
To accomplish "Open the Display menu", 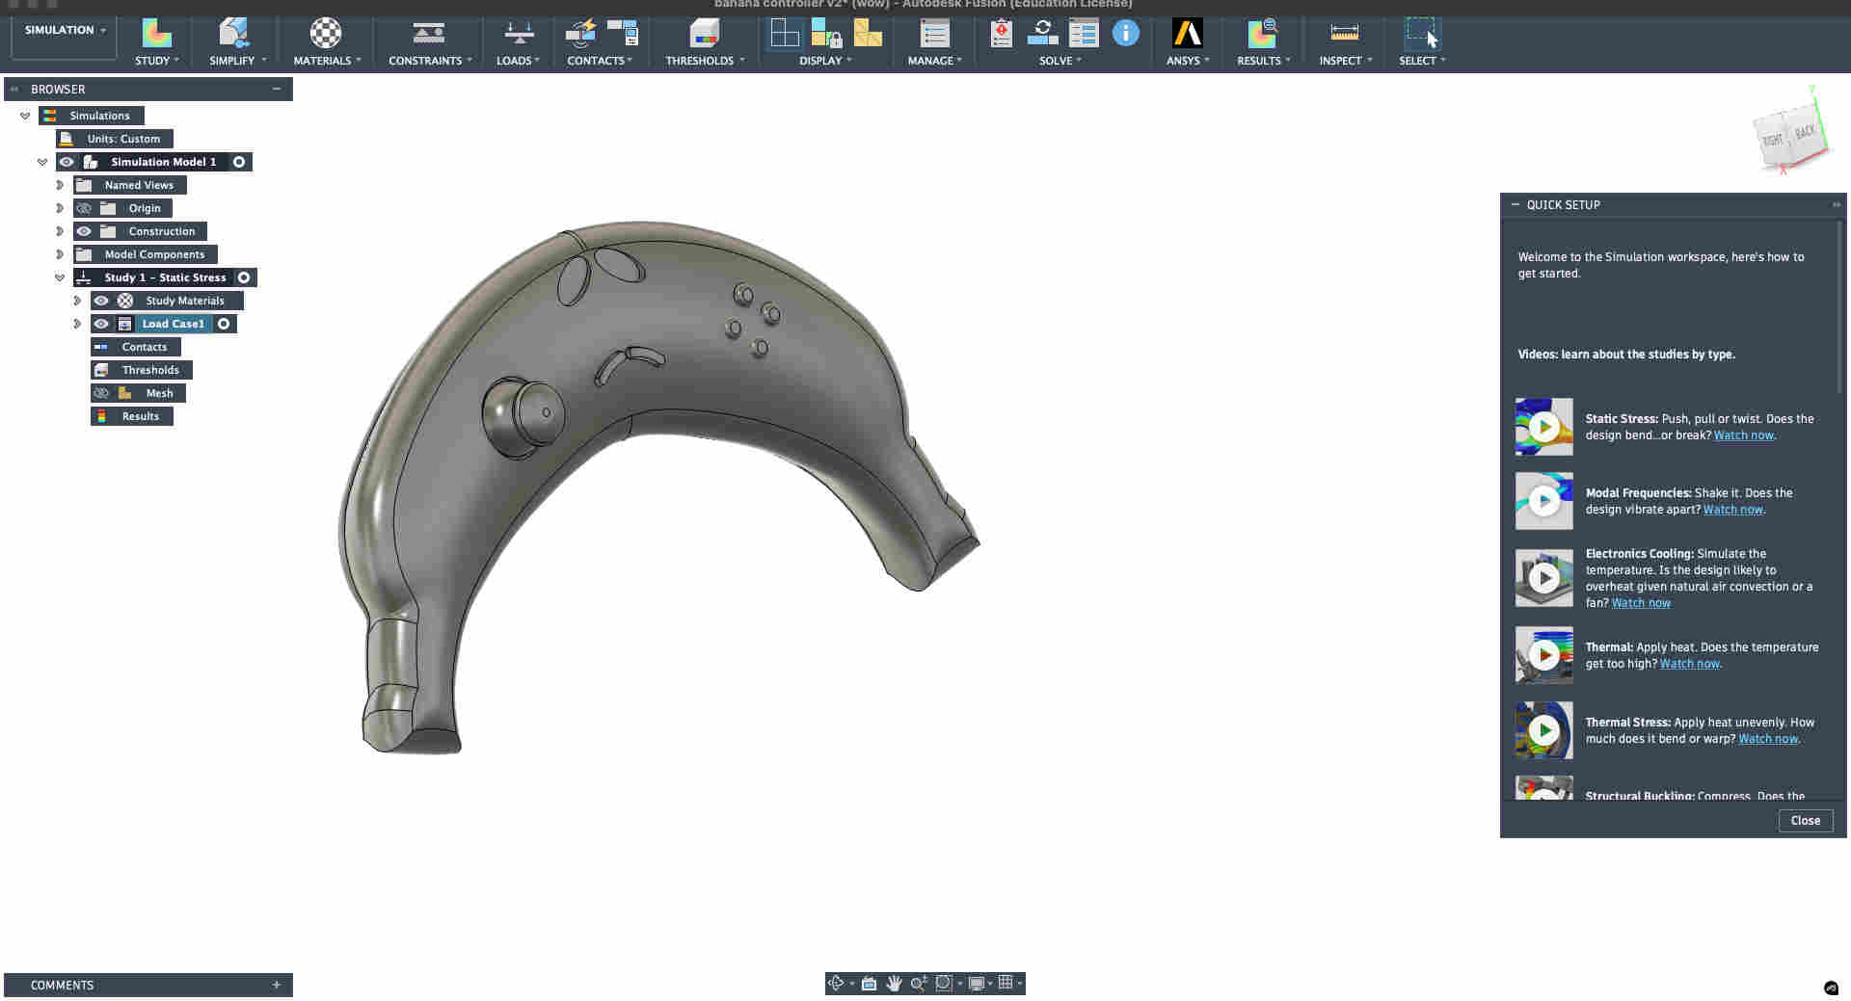I will click(x=824, y=61).
